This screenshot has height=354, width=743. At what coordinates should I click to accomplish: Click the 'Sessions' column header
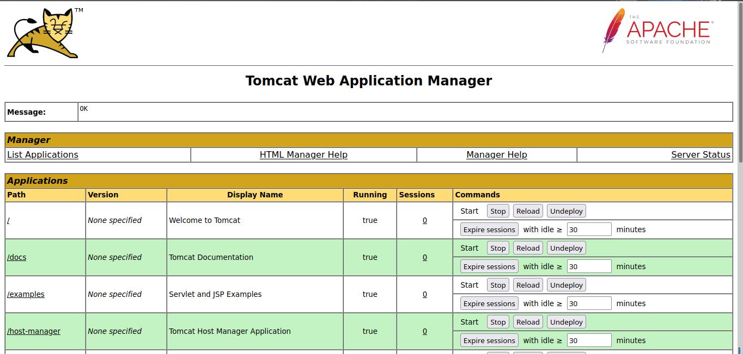click(417, 195)
